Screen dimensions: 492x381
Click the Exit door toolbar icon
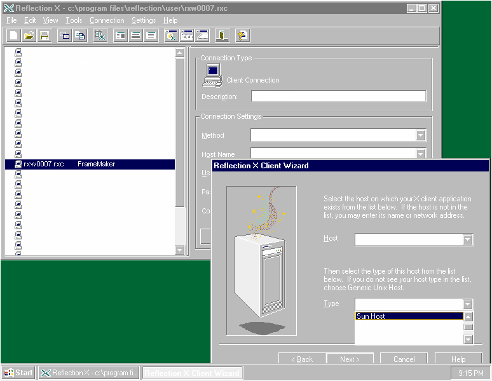coord(222,36)
